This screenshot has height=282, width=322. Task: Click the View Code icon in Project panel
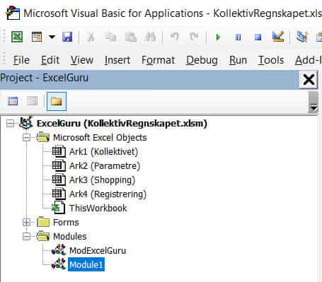point(13,101)
